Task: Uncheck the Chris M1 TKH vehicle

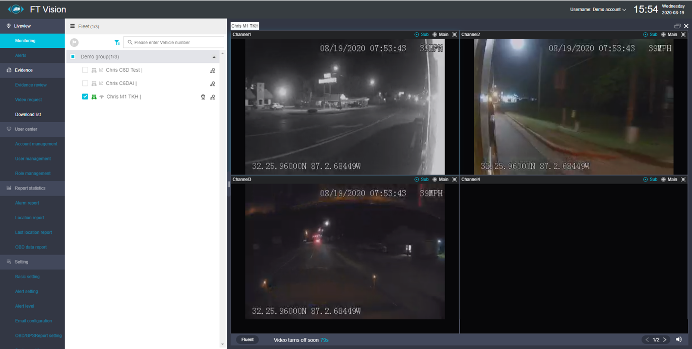Action: click(x=85, y=97)
